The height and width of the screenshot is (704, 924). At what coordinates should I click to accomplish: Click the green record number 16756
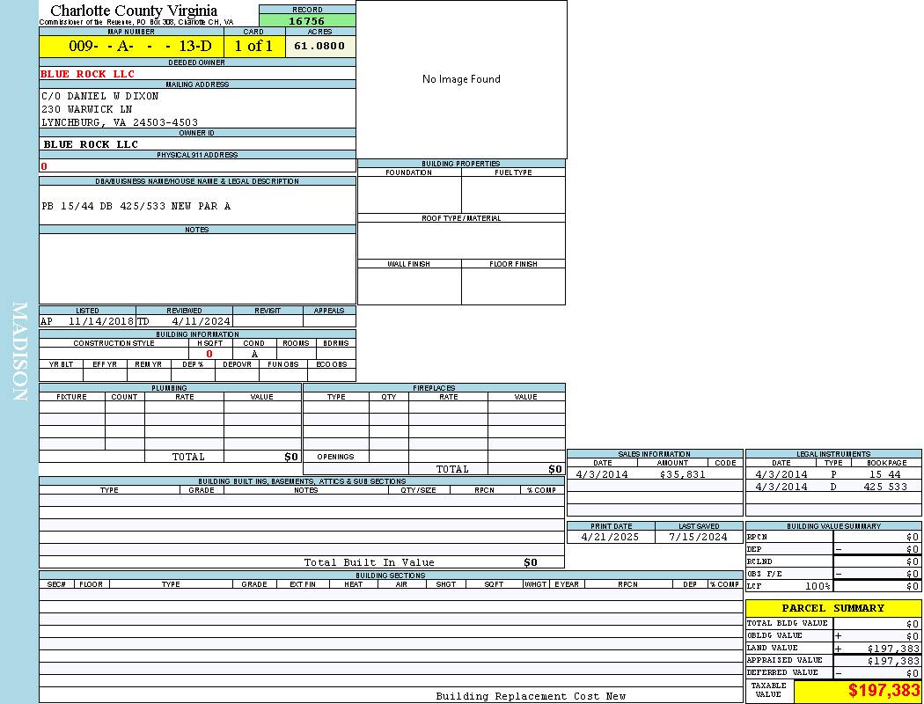pyautogui.click(x=307, y=21)
